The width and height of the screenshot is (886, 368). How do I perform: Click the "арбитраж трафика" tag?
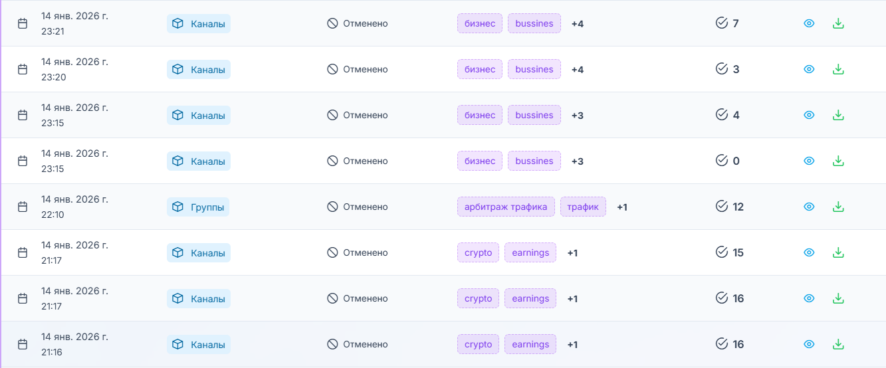click(x=506, y=207)
